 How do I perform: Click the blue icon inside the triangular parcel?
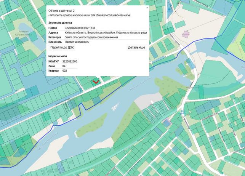click(170, 10)
